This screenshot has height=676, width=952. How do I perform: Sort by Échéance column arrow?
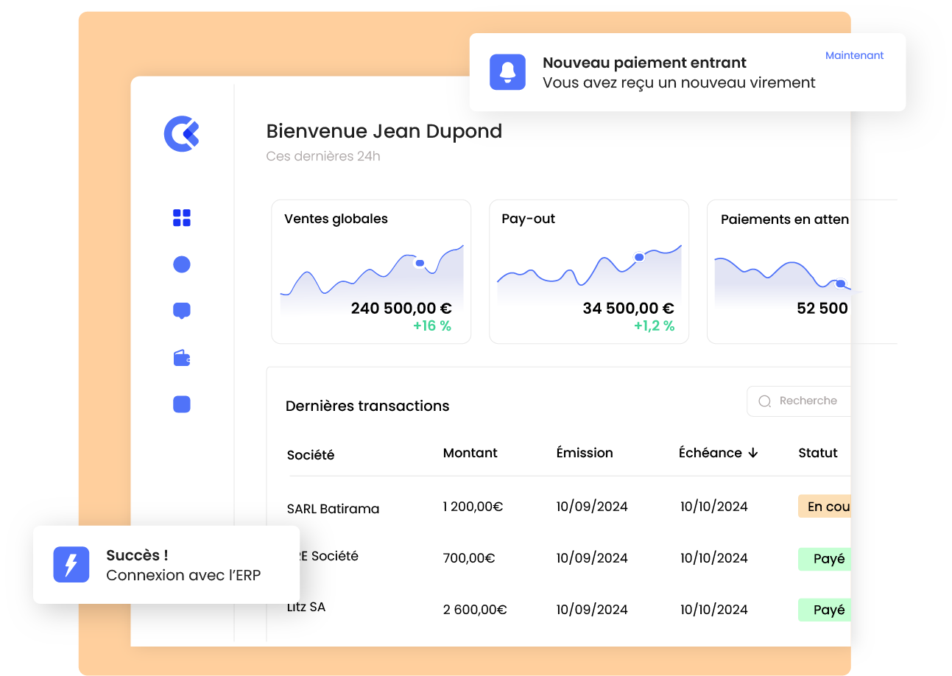pos(753,453)
